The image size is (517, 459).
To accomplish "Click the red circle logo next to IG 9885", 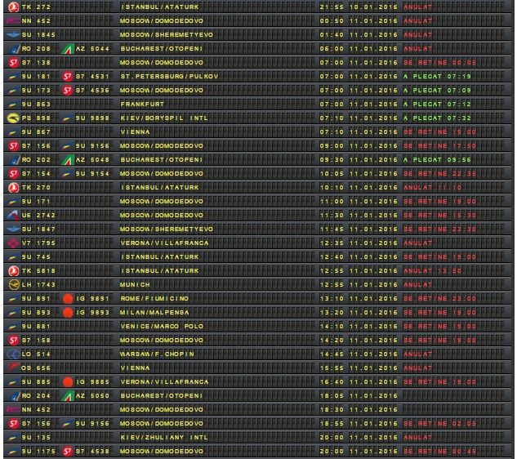I will (x=68, y=382).
